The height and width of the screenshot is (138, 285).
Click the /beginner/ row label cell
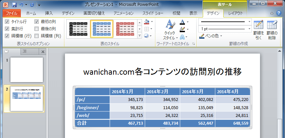[92, 107]
